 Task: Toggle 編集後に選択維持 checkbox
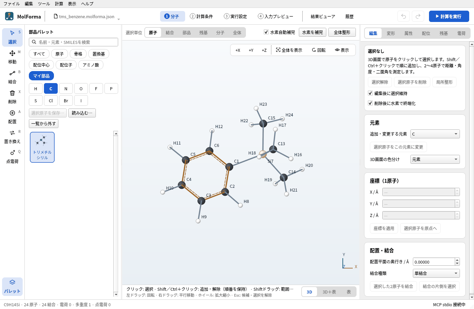(x=370, y=93)
